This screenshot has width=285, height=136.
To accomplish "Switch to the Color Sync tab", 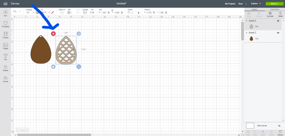I will coord(275,9).
